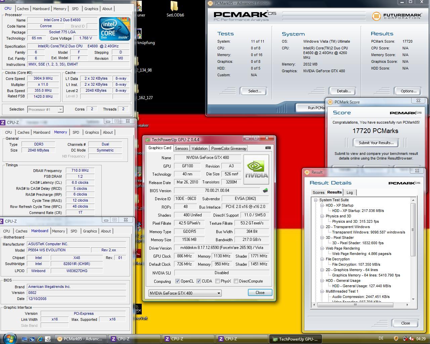This screenshot has width=430, height=344.
Task: Click the PCMark Score dialog title icon
Action: pos(330,102)
